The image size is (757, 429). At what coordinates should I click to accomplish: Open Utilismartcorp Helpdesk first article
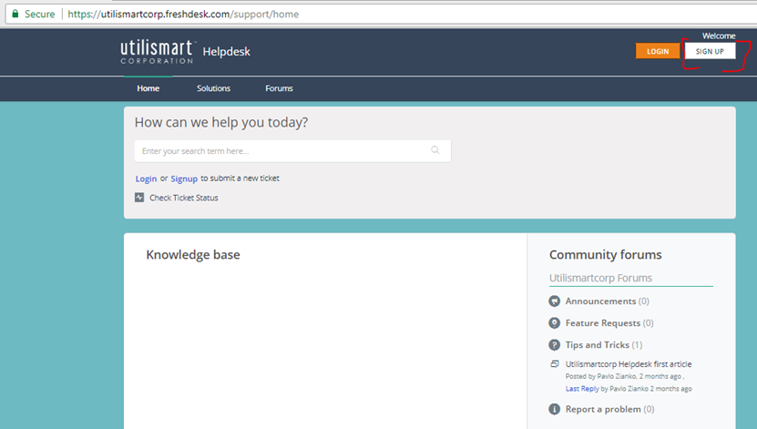click(629, 363)
